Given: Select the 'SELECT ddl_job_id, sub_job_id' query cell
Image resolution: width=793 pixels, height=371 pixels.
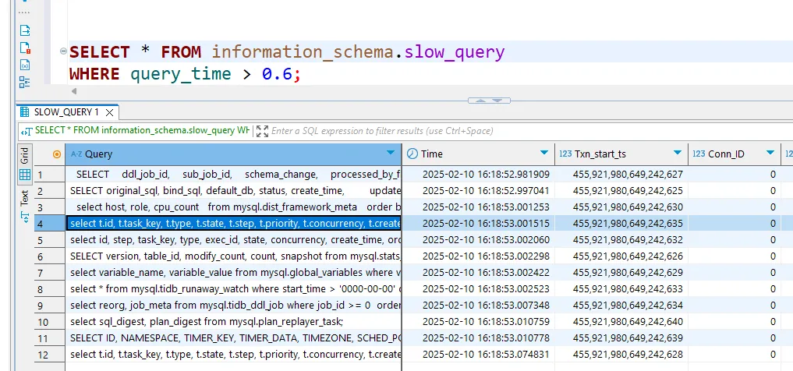Looking at the screenshot, I should click(233, 175).
